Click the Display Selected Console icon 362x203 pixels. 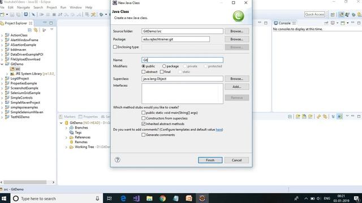coord(333,23)
